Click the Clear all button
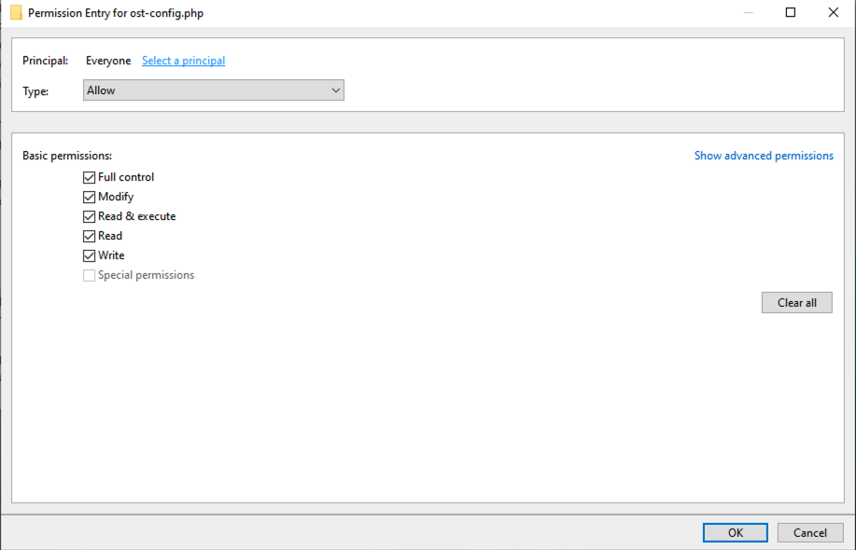 pos(797,303)
